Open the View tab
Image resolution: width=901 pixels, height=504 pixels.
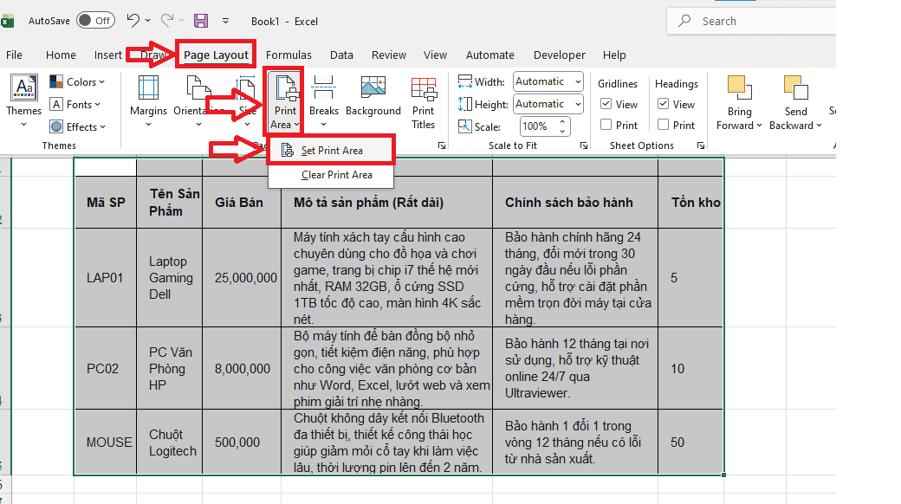435,55
